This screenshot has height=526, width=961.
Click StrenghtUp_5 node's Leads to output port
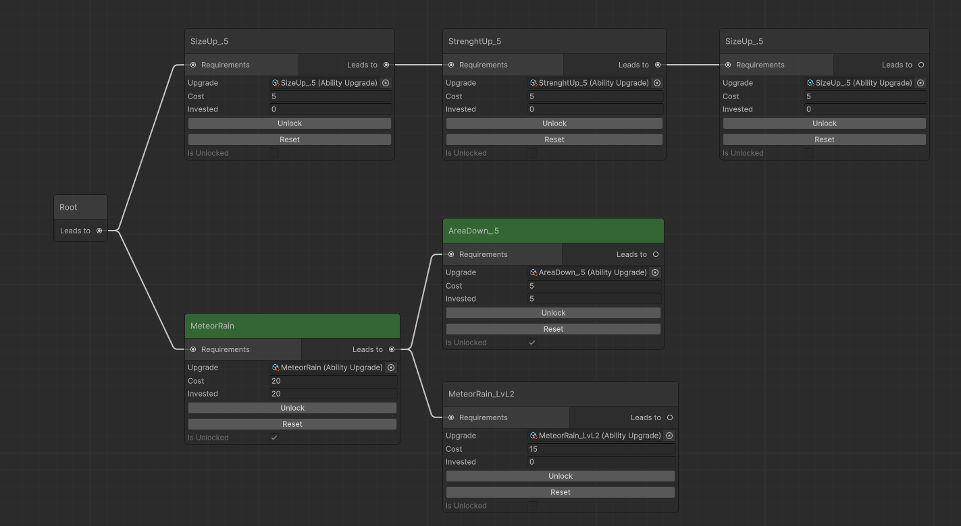[658, 65]
